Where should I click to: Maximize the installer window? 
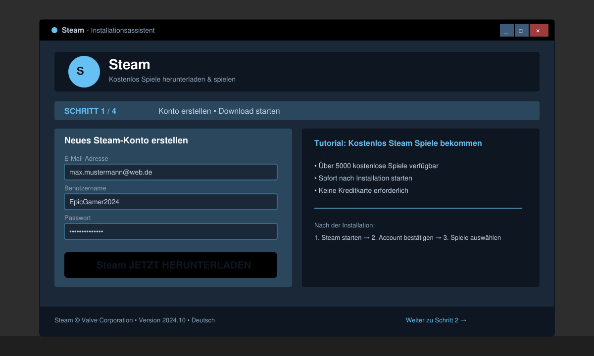click(x=521, y=30)
